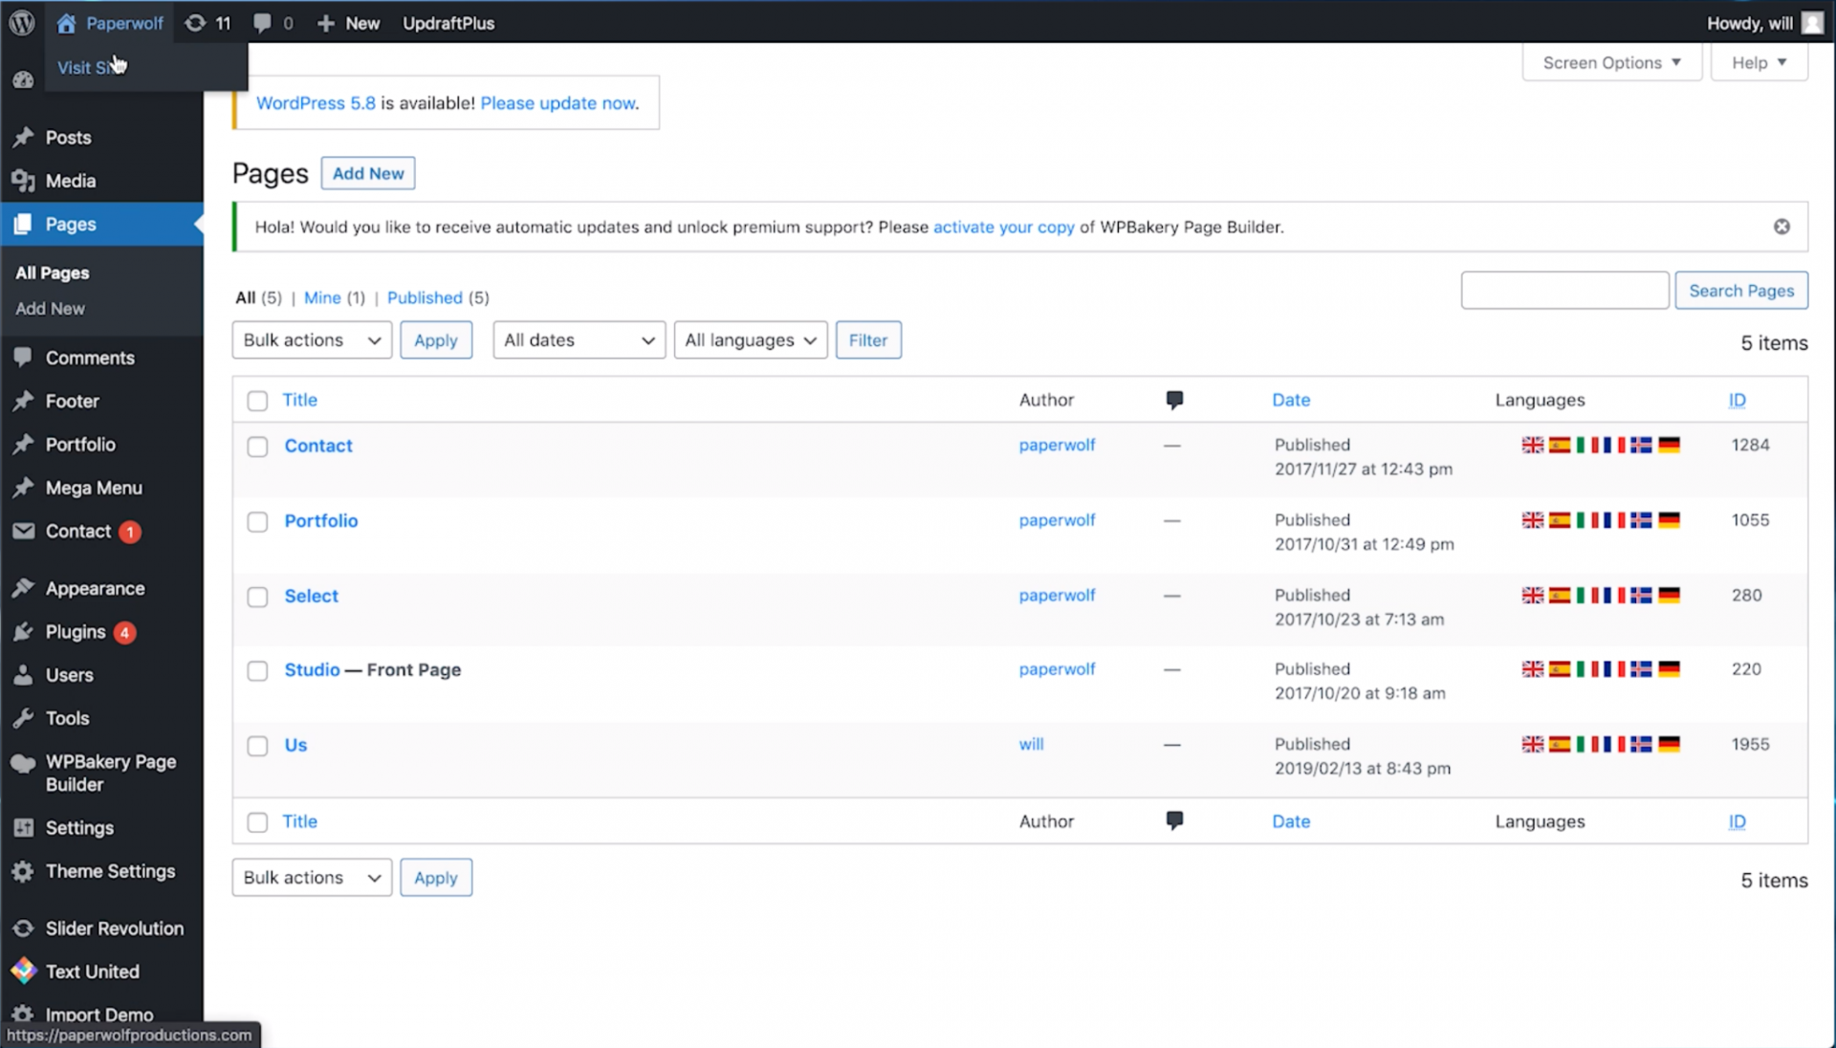Click the updates counter icon showing 11
Viewport: 1836px width, 1048px height.
click(x=208, y=23)
